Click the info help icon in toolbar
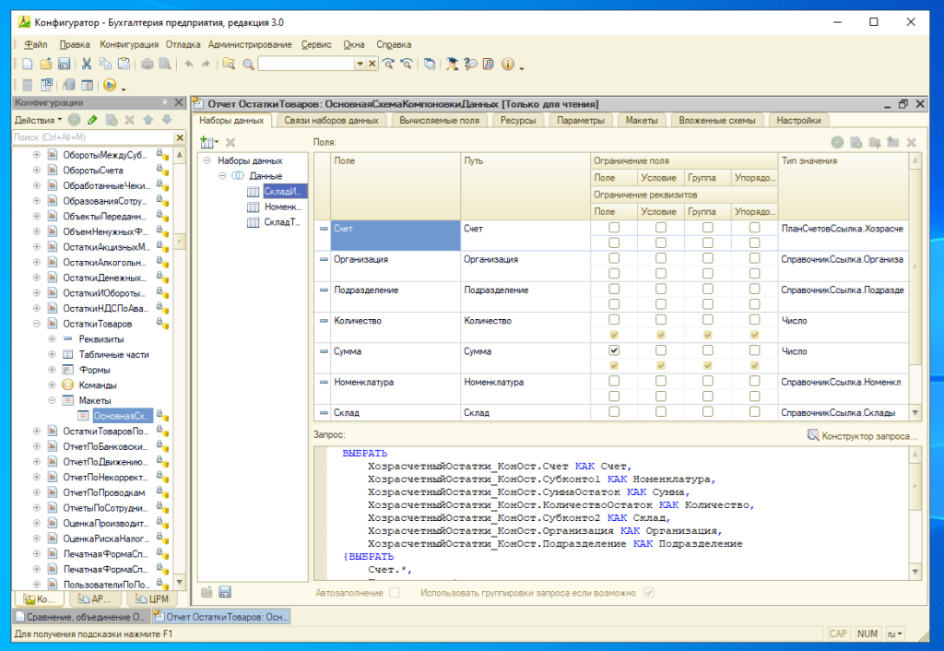The image size is (944, 651). [x=507, y=64]
